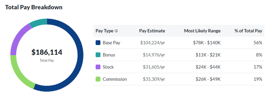Click the % of Total Pay header

click(248, 31)
